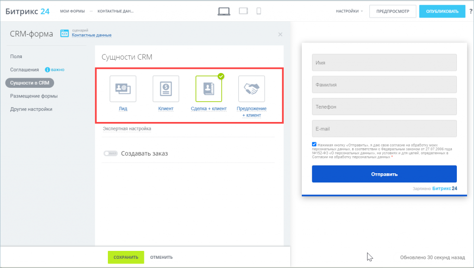Close the CRM-форма panel

pos(280,34)
